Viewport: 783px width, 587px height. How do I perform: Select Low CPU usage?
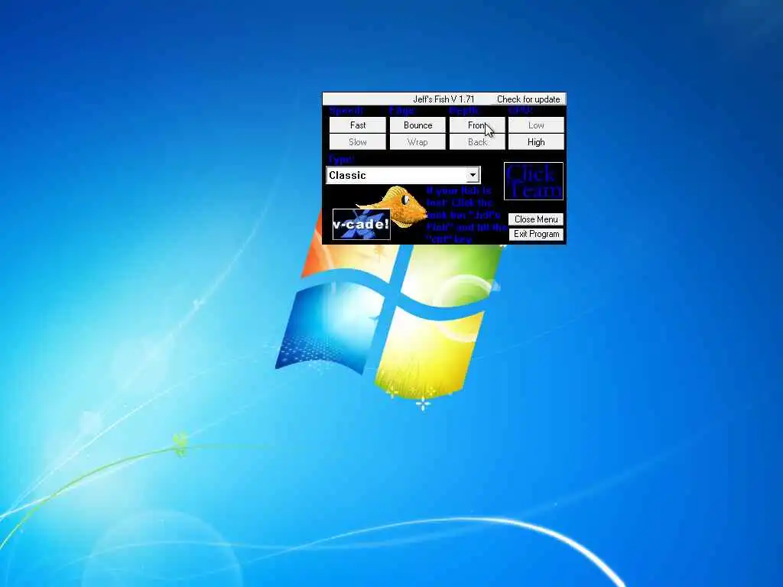[536, 125]
